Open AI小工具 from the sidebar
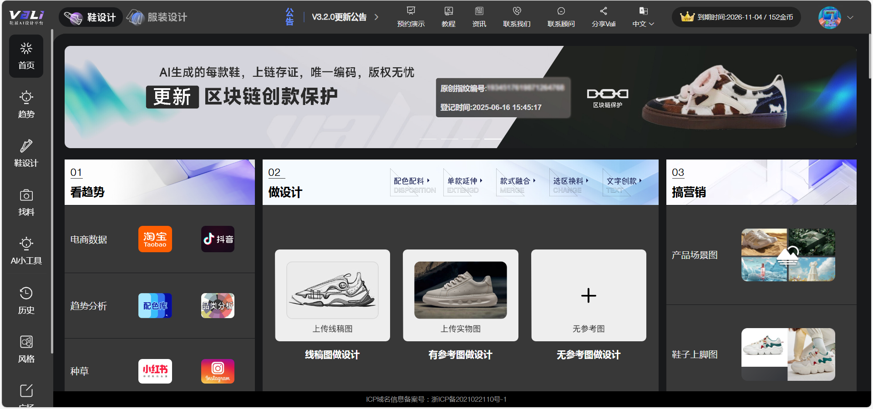The image size is (873, 409). [26, 250]
